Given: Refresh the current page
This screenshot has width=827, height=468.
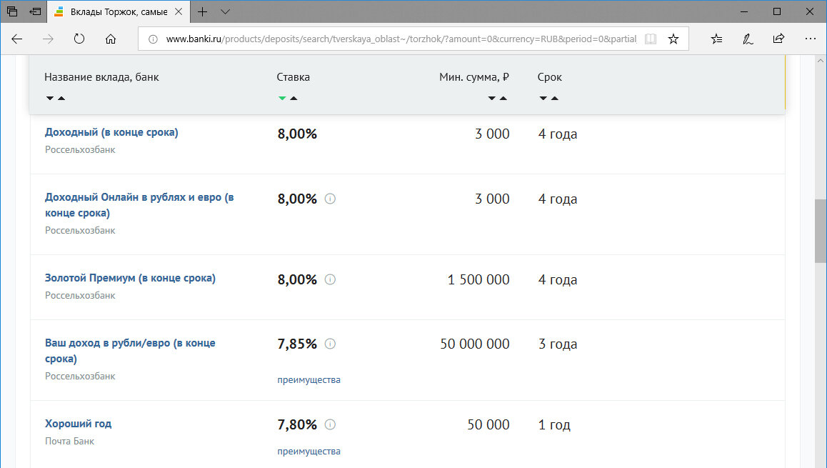Looking at the screenshot, I should point(79,39).
